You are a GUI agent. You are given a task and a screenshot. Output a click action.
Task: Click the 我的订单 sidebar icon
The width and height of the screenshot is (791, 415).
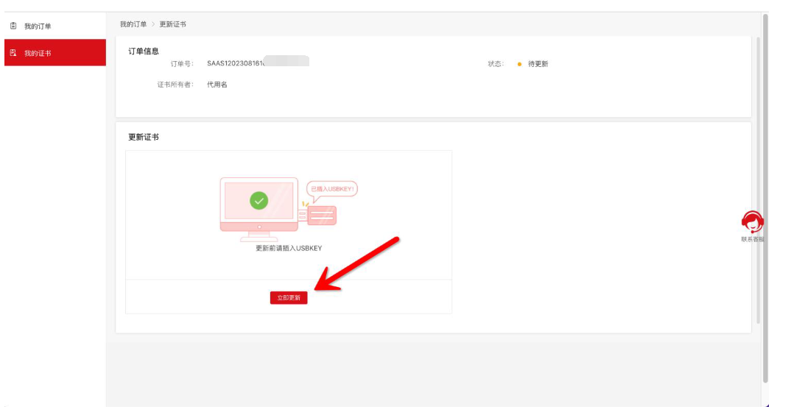click(13, 26)
